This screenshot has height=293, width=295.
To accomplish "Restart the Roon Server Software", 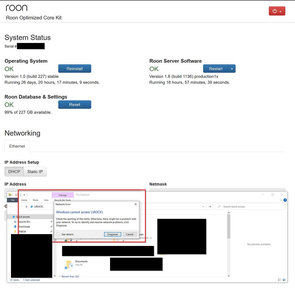I will [215, 69].
